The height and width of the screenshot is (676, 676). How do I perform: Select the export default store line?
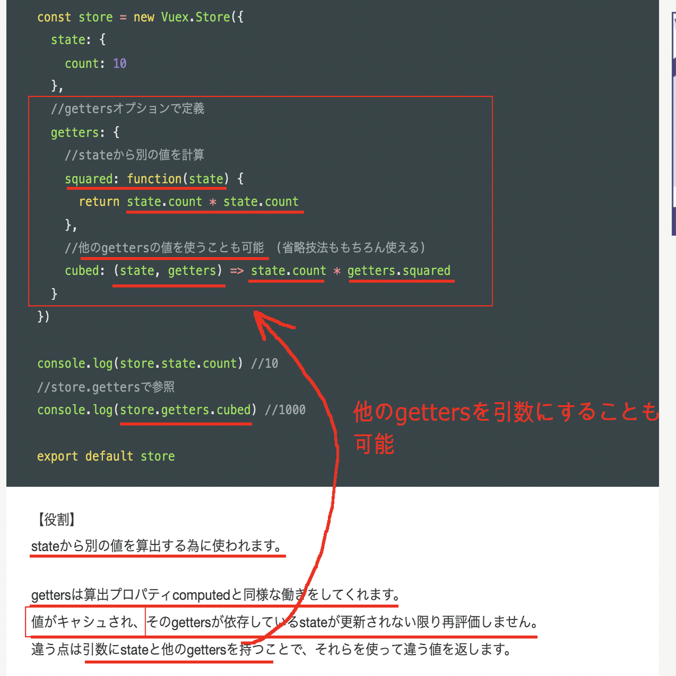(107, 456)
